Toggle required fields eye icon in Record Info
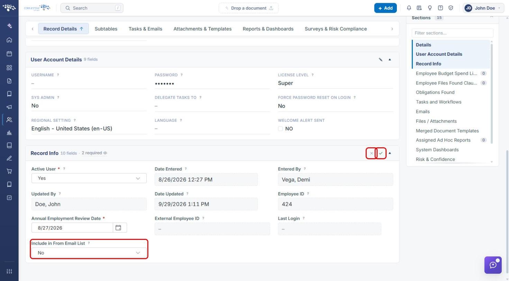 tap(105, 153)
